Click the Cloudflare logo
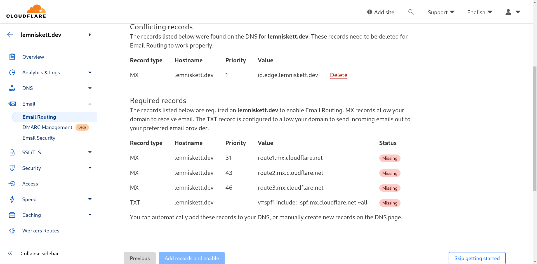 point(26,11)
